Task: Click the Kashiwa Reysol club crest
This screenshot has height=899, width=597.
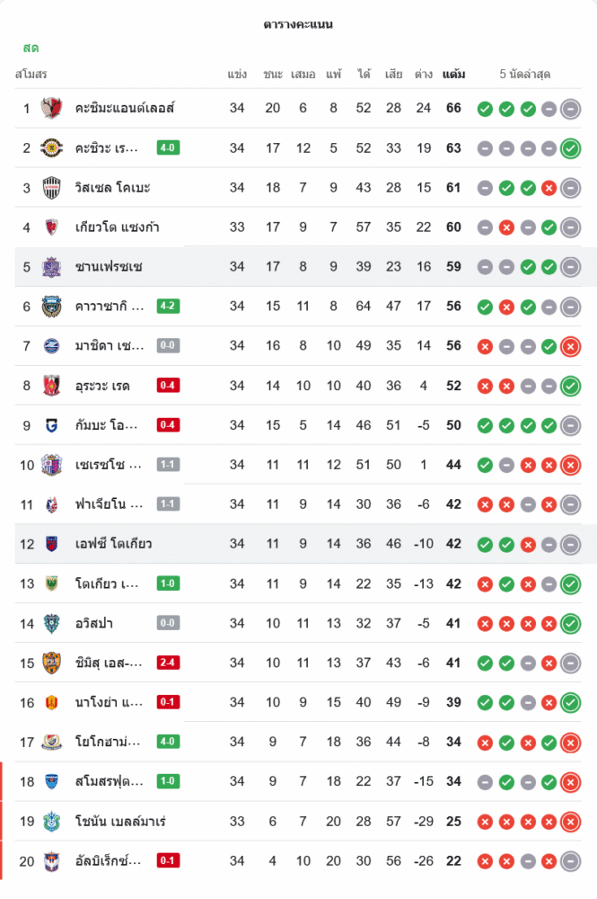Action: 51,148
